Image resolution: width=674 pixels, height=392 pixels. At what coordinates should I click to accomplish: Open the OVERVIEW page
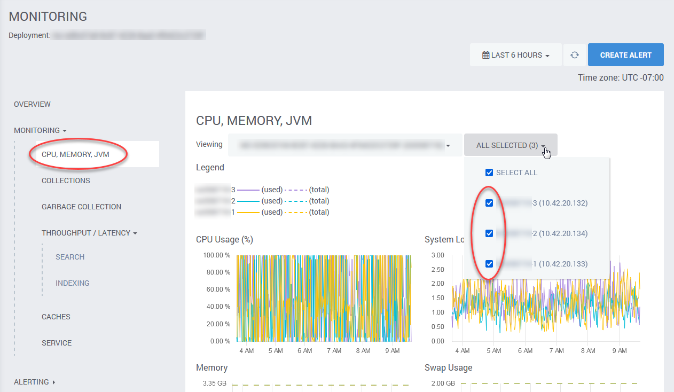pyautogui.click(x=32, y=104)
